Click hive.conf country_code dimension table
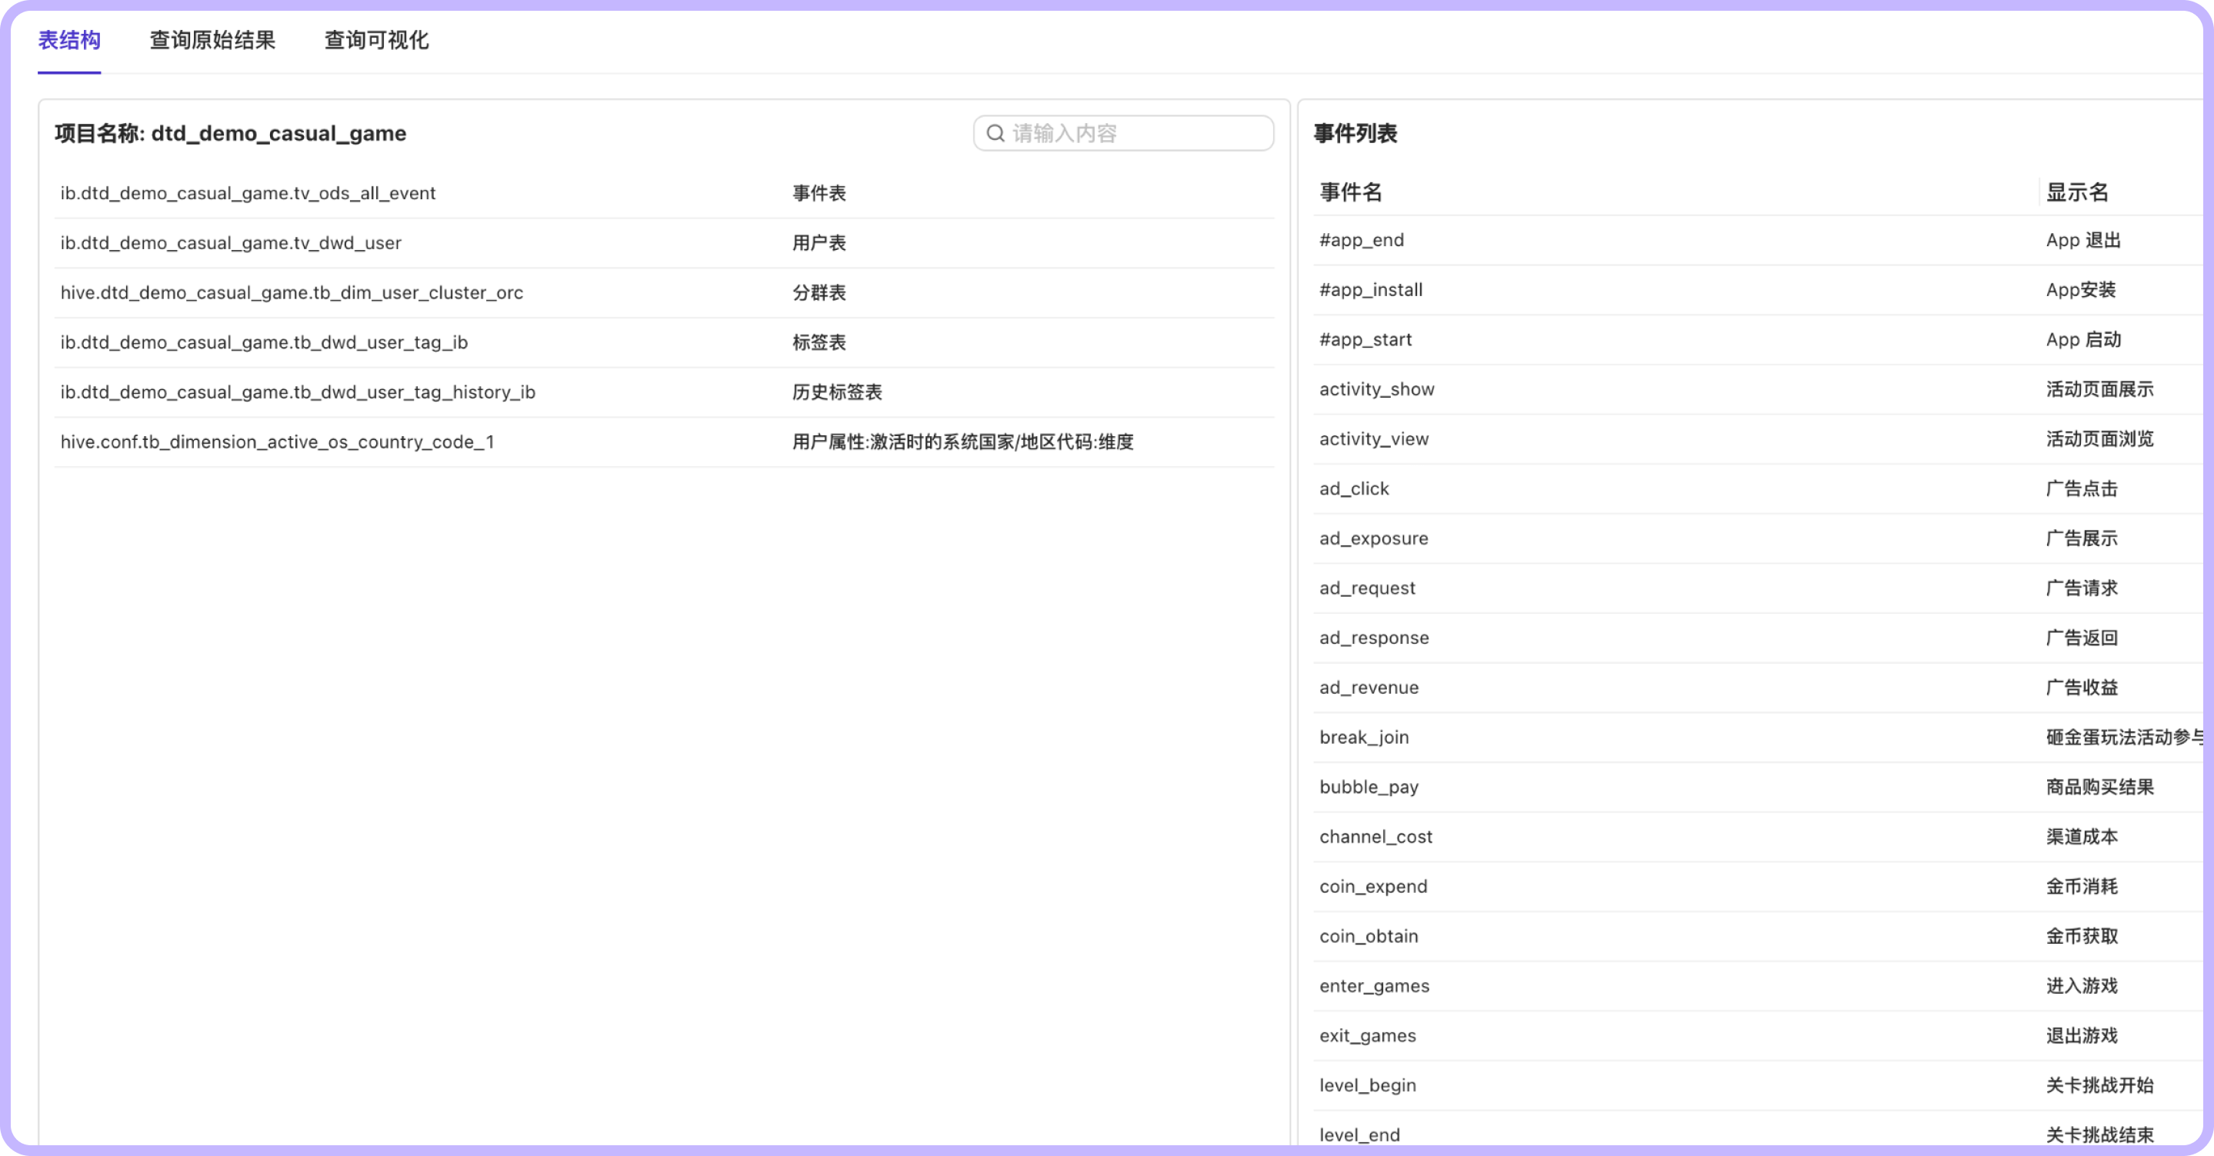 [x=277, y=442]
